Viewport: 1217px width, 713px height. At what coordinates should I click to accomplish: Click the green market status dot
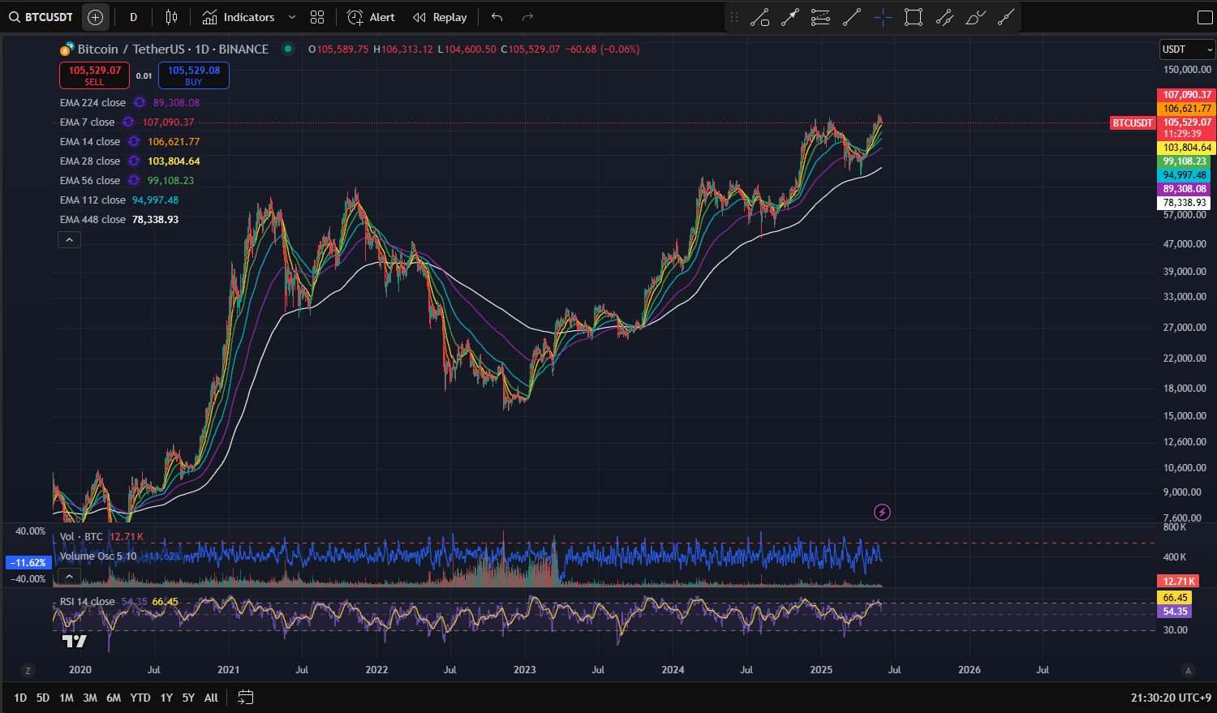tap(287, 49)
